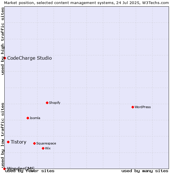This screenshot has height=173, width=173.
Task: Click the Squarespace red marker
Action: coord(34,143)
